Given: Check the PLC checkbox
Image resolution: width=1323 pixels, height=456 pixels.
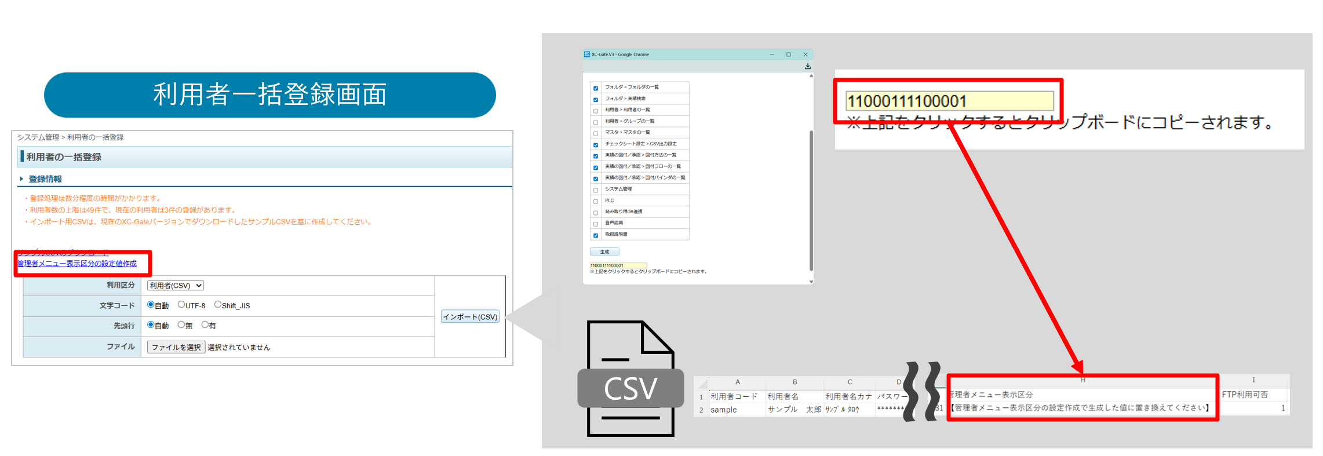Looking at the screenshot, I should (x=595, y=202).
